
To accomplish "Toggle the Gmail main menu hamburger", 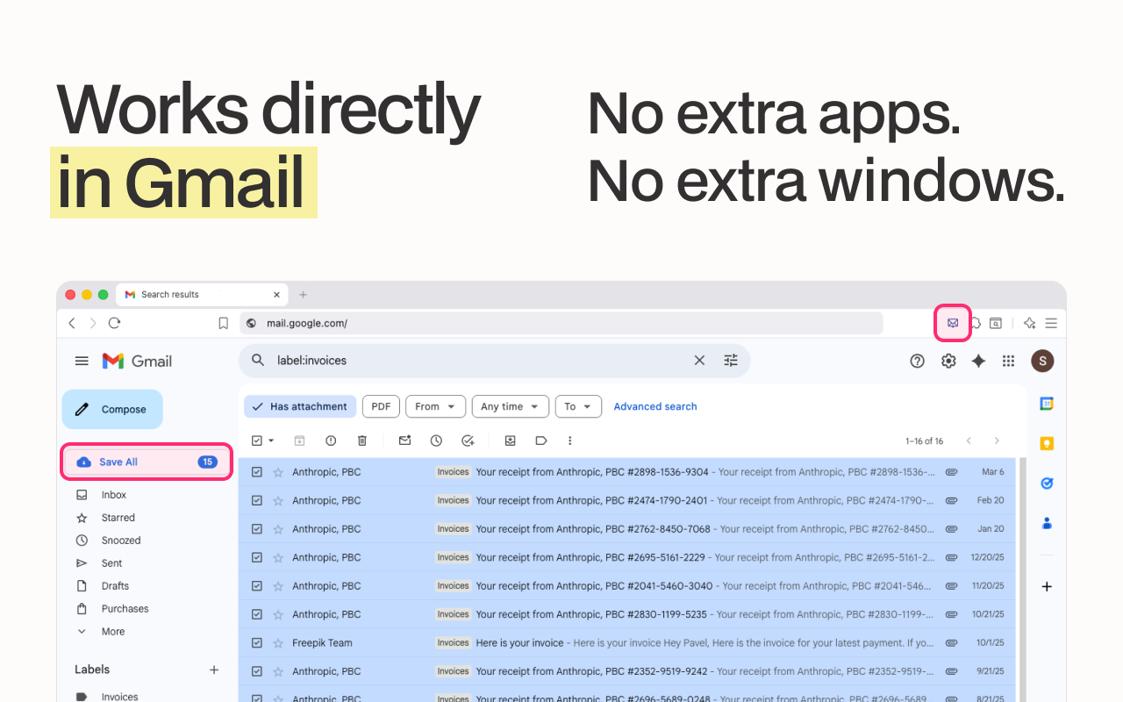I will point(82,361).
